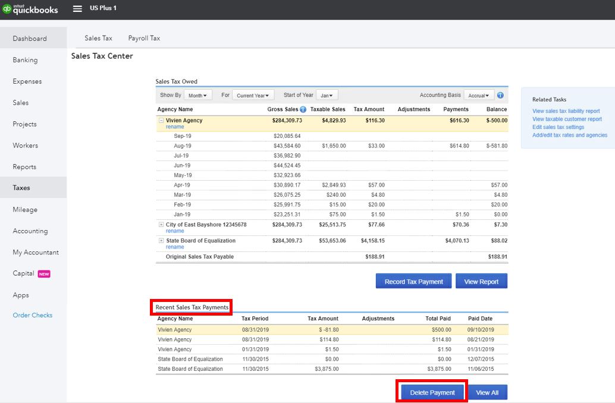Select Taxes in the sidebar
The height and width of the screenshot is (403, 615).
click(33, 187)
